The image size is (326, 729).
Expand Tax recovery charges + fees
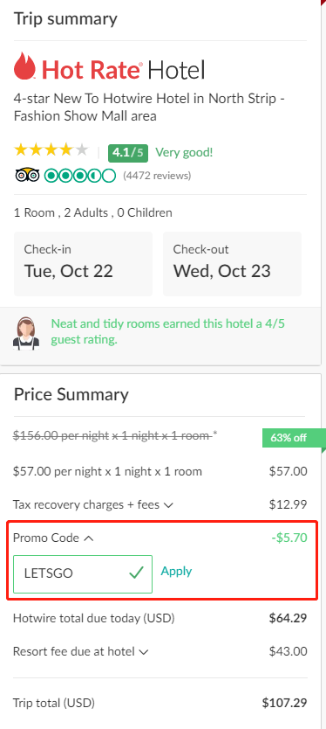point(93,504)
